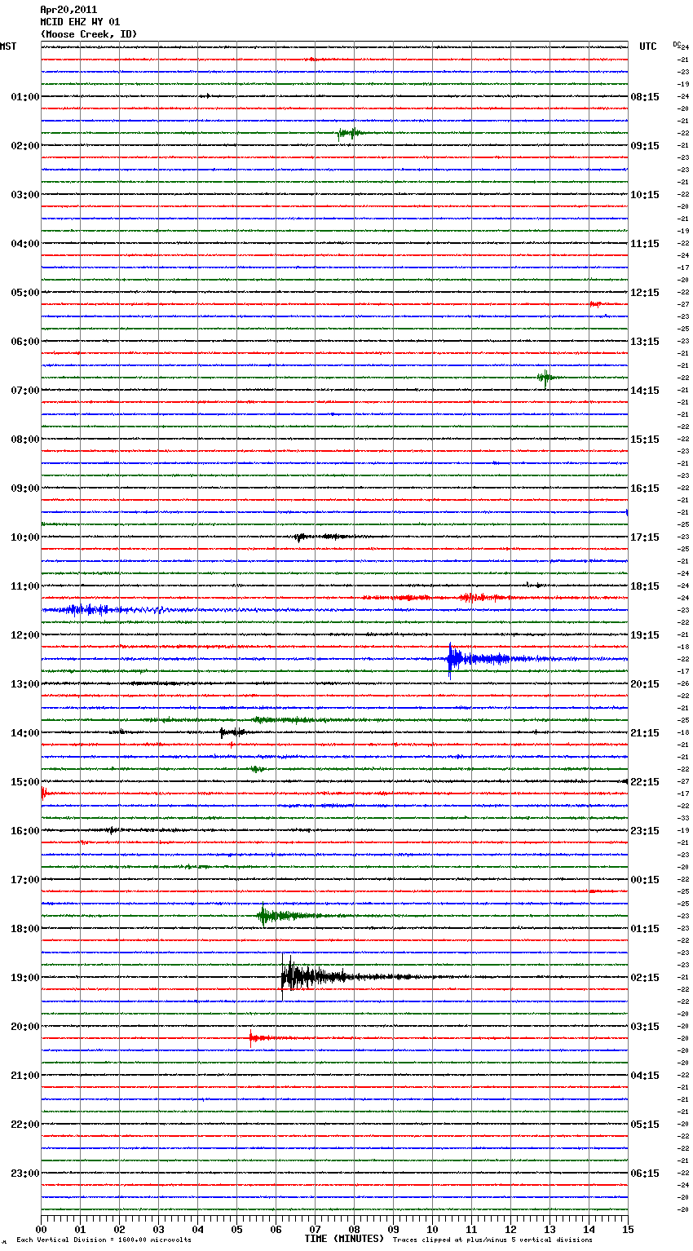Click the 19:00 MST hour label
Screen dimensions: 693x1251
point(25,978)
